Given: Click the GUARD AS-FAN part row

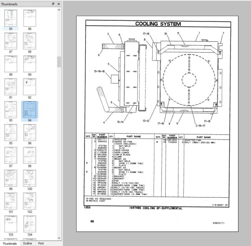Looking at the screenshot, I should coord(123,142).
